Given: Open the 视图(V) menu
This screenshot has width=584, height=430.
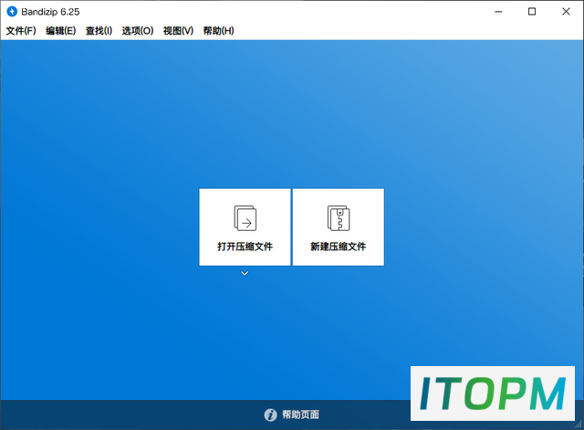Looking at the screenshot, I should pos(178,30).
